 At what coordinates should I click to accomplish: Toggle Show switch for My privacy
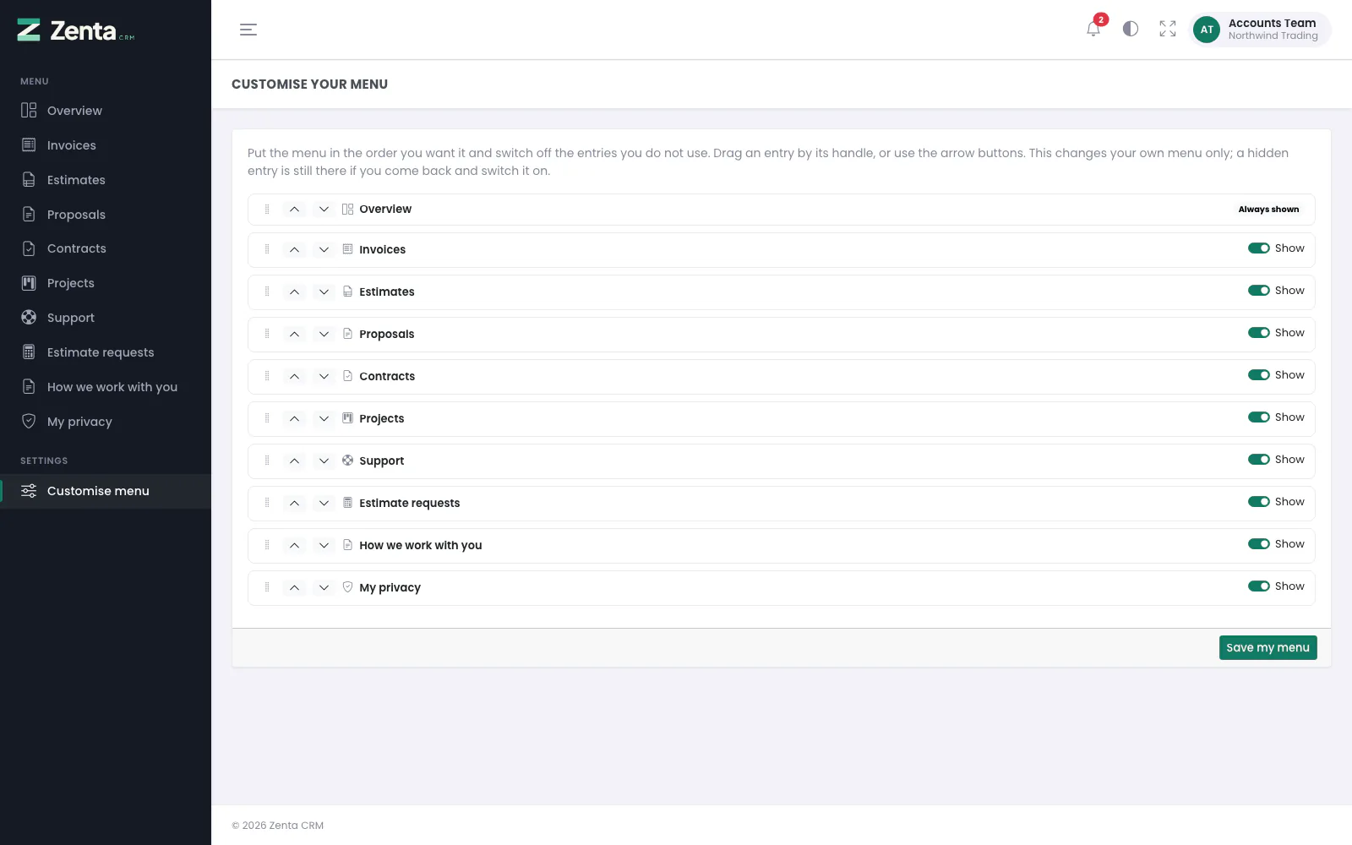click(x=1259, y=586)
